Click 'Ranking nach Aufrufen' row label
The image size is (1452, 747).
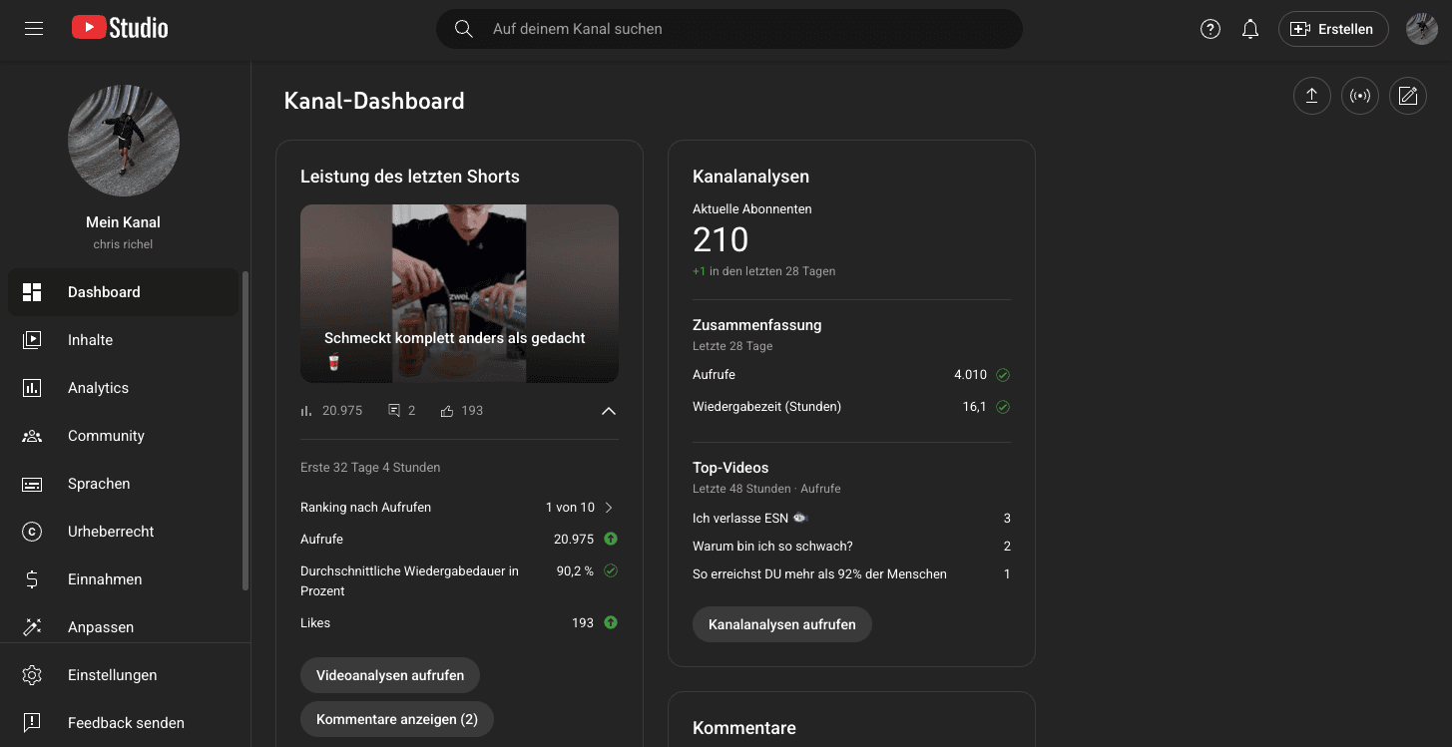coord(365,508)
